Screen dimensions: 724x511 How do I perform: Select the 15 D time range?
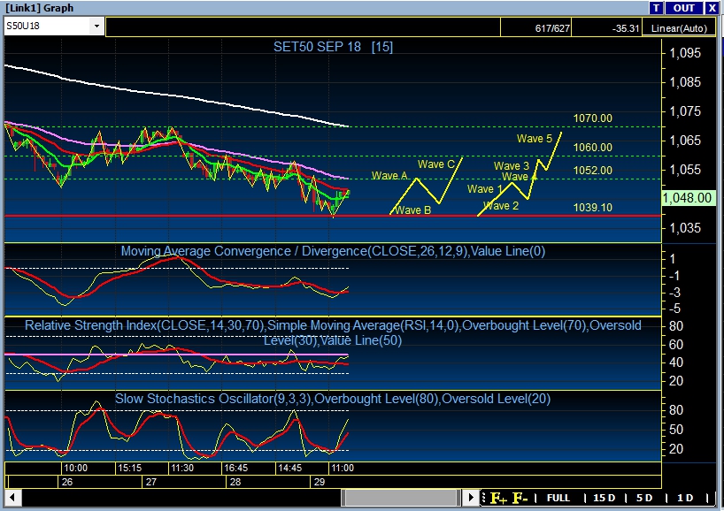click(604, 498)
